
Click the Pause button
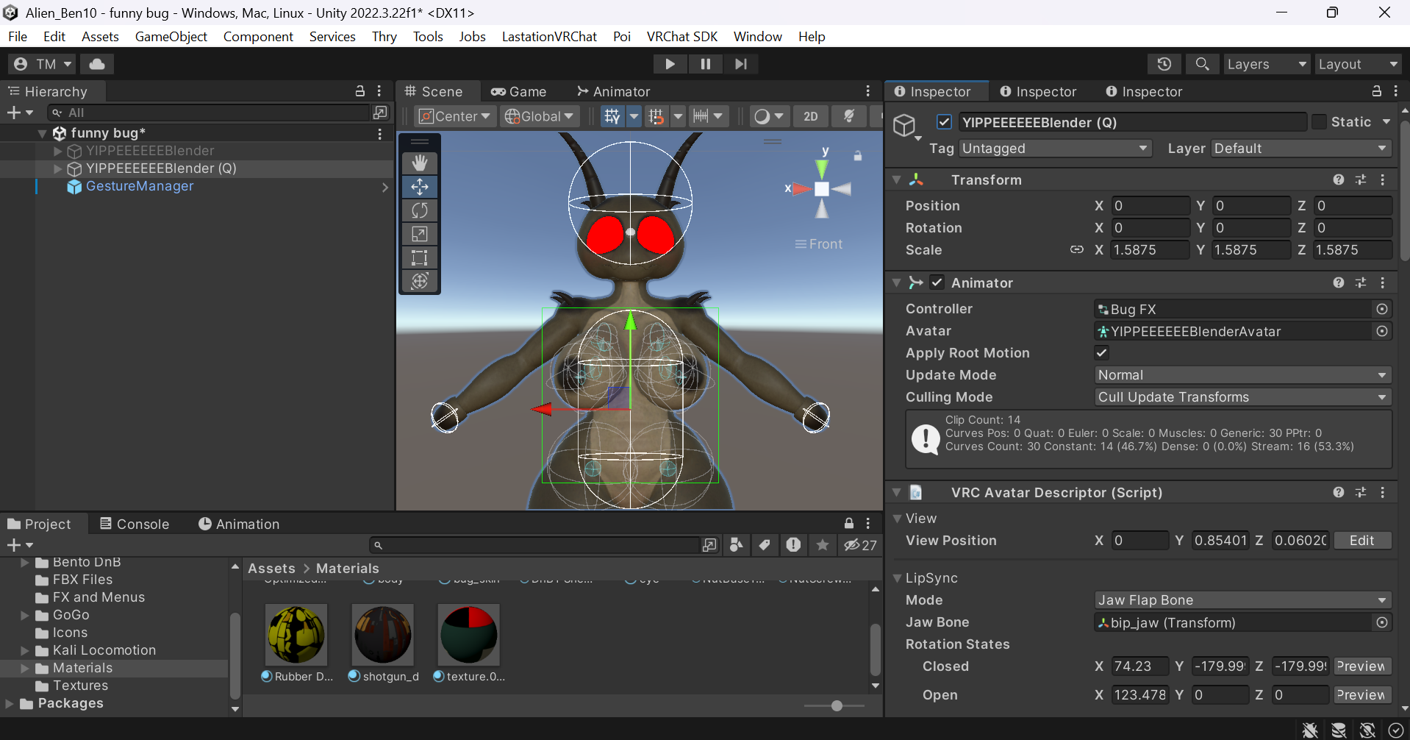(x=706, y=64)
